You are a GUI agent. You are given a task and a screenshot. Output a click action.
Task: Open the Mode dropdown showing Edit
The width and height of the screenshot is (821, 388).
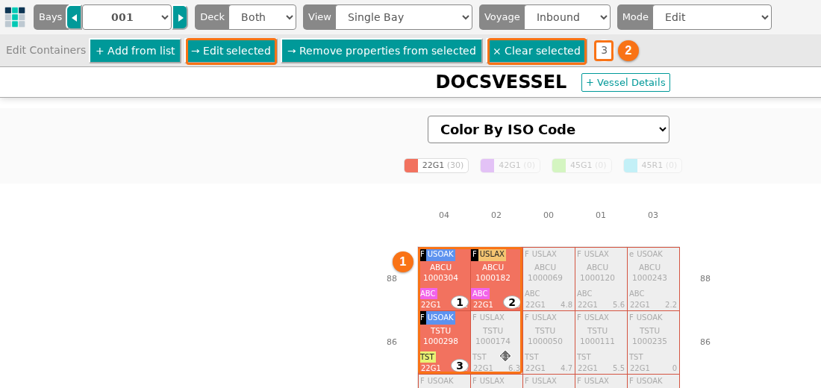[712, 17]
